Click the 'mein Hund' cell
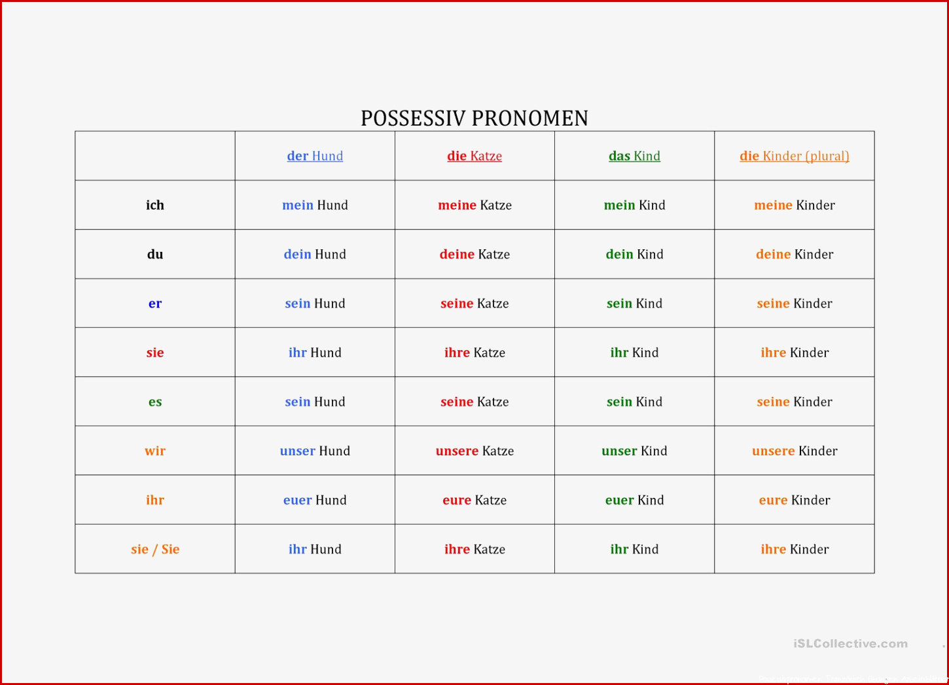Image resolution: width=949 pixels, height=685 pixels. point(315,205)
